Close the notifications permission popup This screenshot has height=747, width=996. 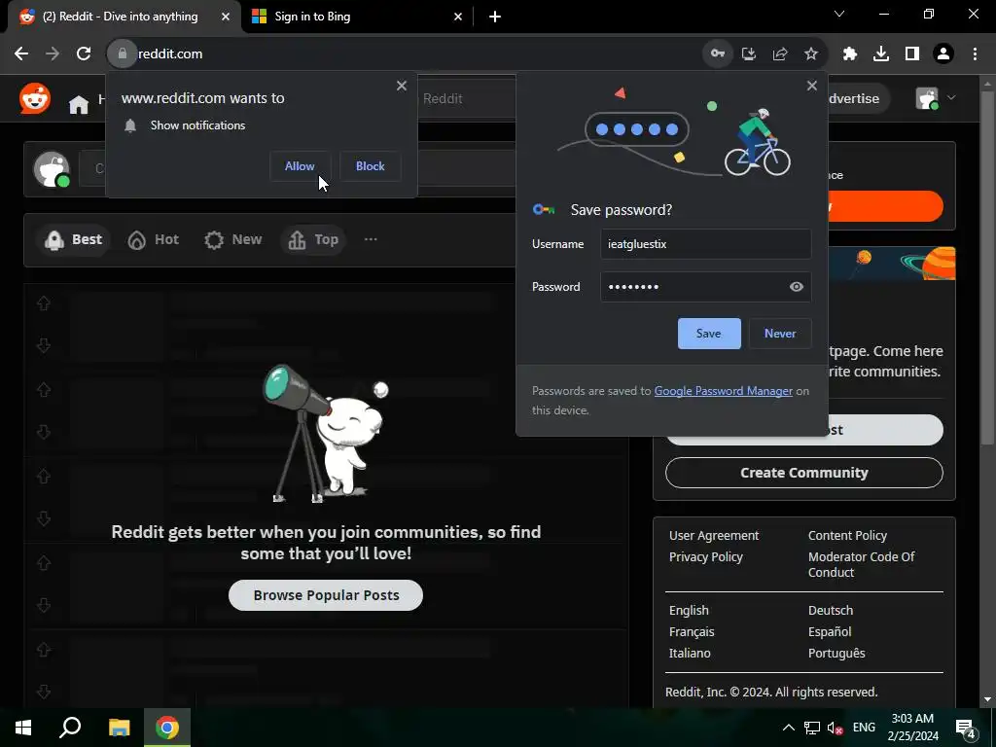pyautogui.click(x=402, y=86)
